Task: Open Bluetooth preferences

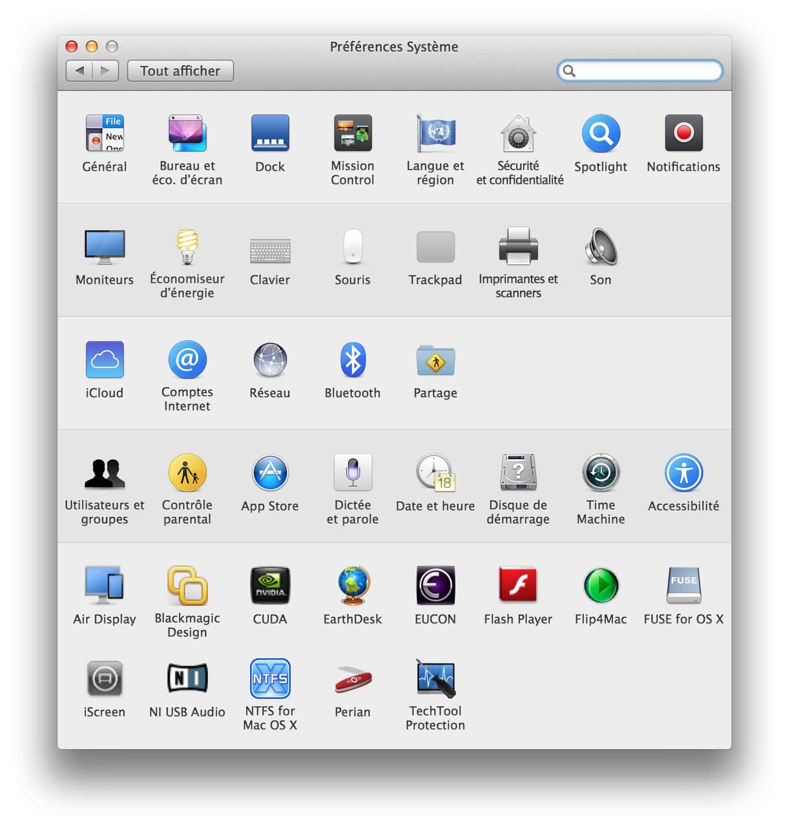Action: point(353,359)
